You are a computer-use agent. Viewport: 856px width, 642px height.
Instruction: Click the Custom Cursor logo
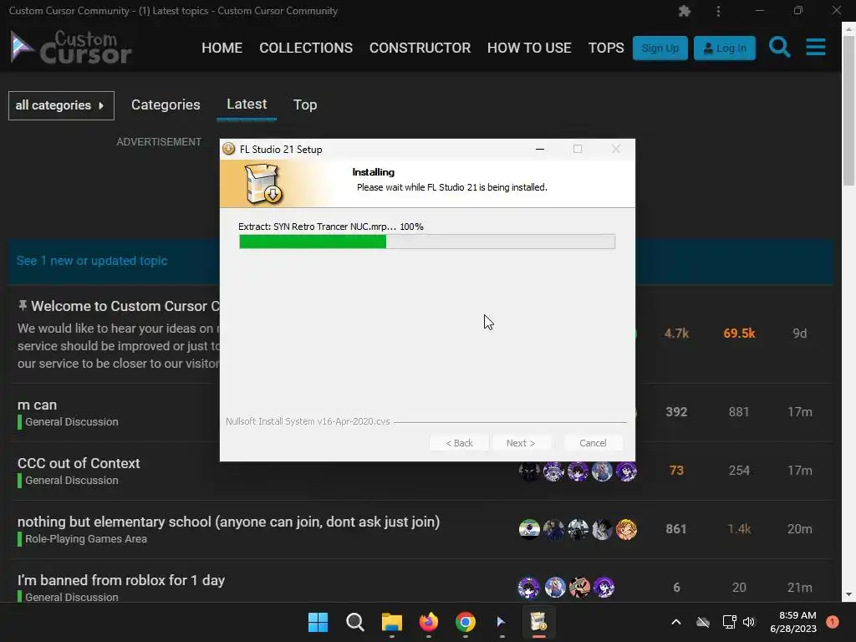[71, 48]
